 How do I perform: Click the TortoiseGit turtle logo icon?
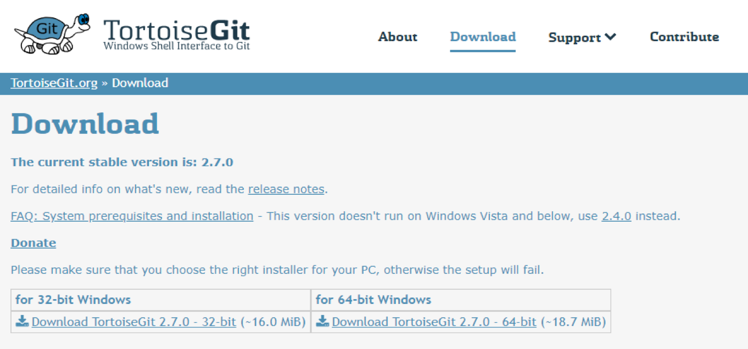(53, 33)
